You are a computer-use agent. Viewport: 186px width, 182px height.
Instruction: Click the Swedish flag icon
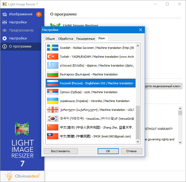[53, 48]
